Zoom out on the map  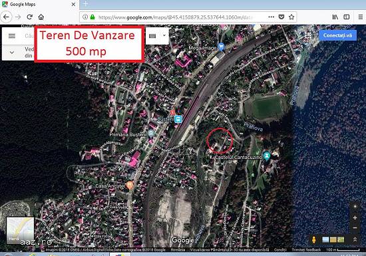point(355,228)
